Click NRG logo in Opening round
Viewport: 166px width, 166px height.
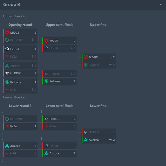click(7, 90)
